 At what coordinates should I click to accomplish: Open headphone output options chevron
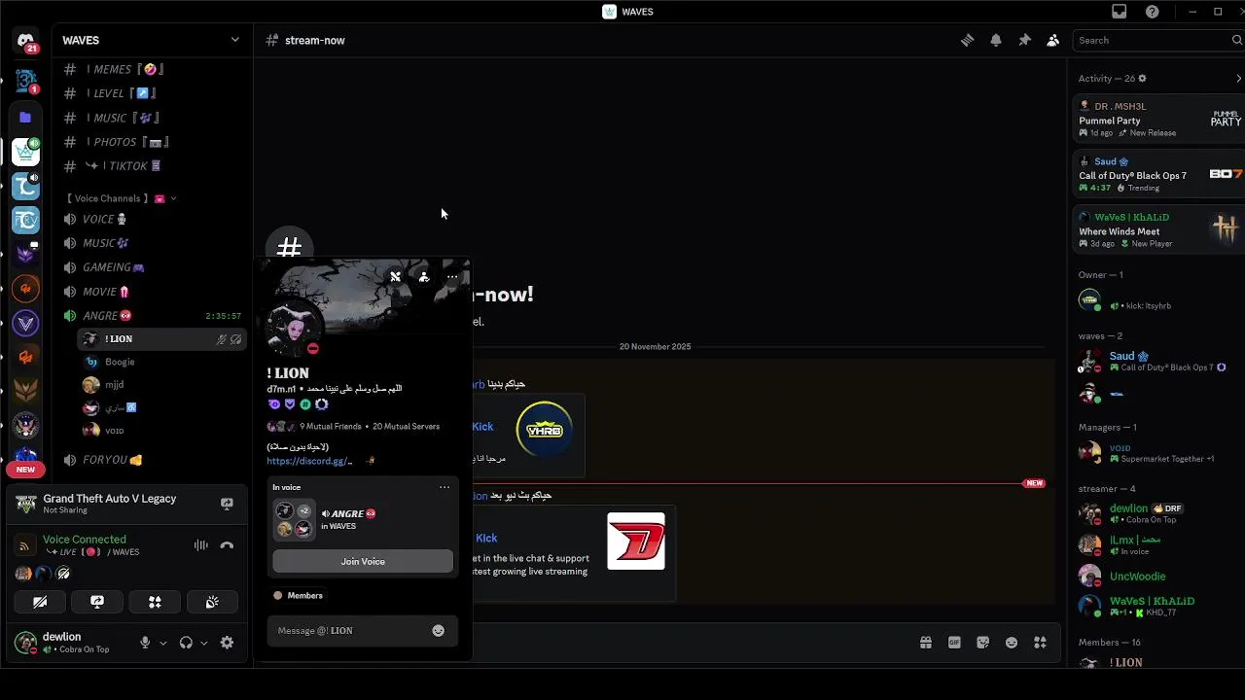(x=203, y=643)
